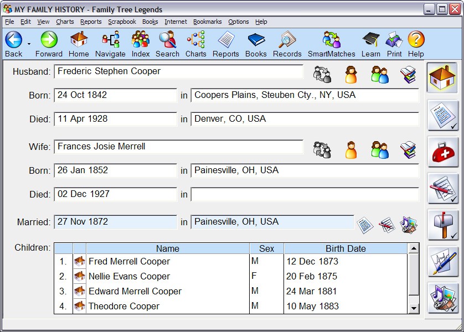
Task: Click birth date 12 Dec 1873
Action: [312, 261]
